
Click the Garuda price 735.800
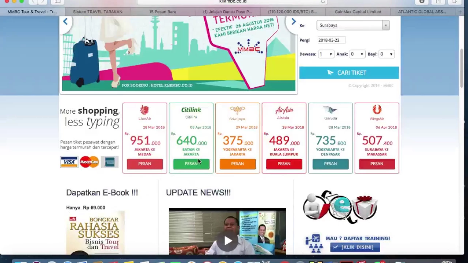tap(331, 141)
